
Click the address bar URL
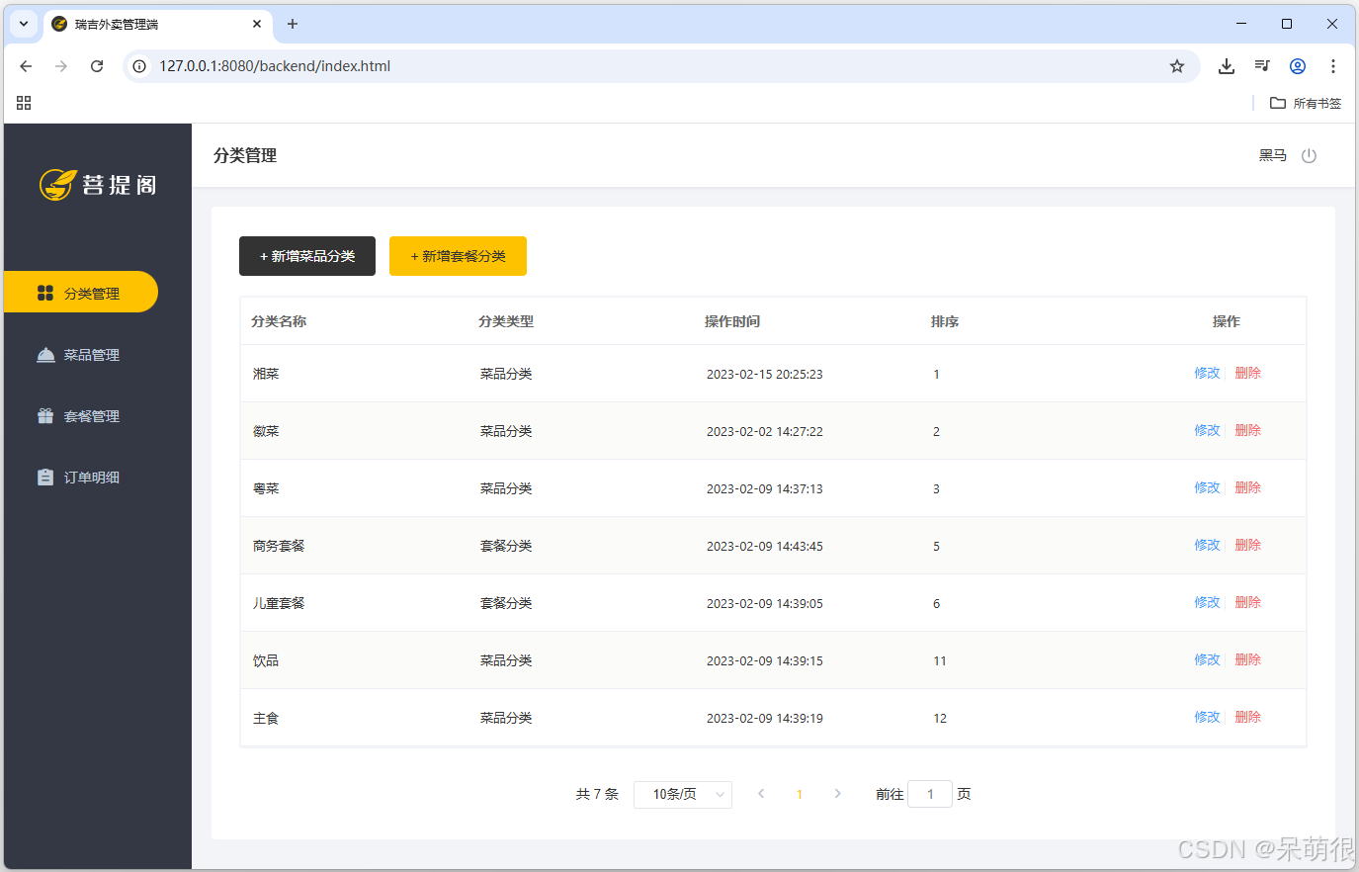275,66
